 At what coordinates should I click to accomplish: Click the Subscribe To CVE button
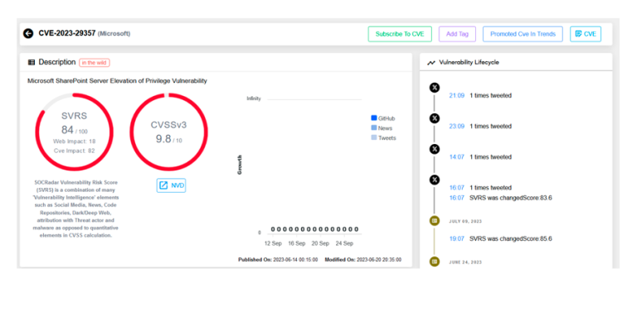click(400, 34)
